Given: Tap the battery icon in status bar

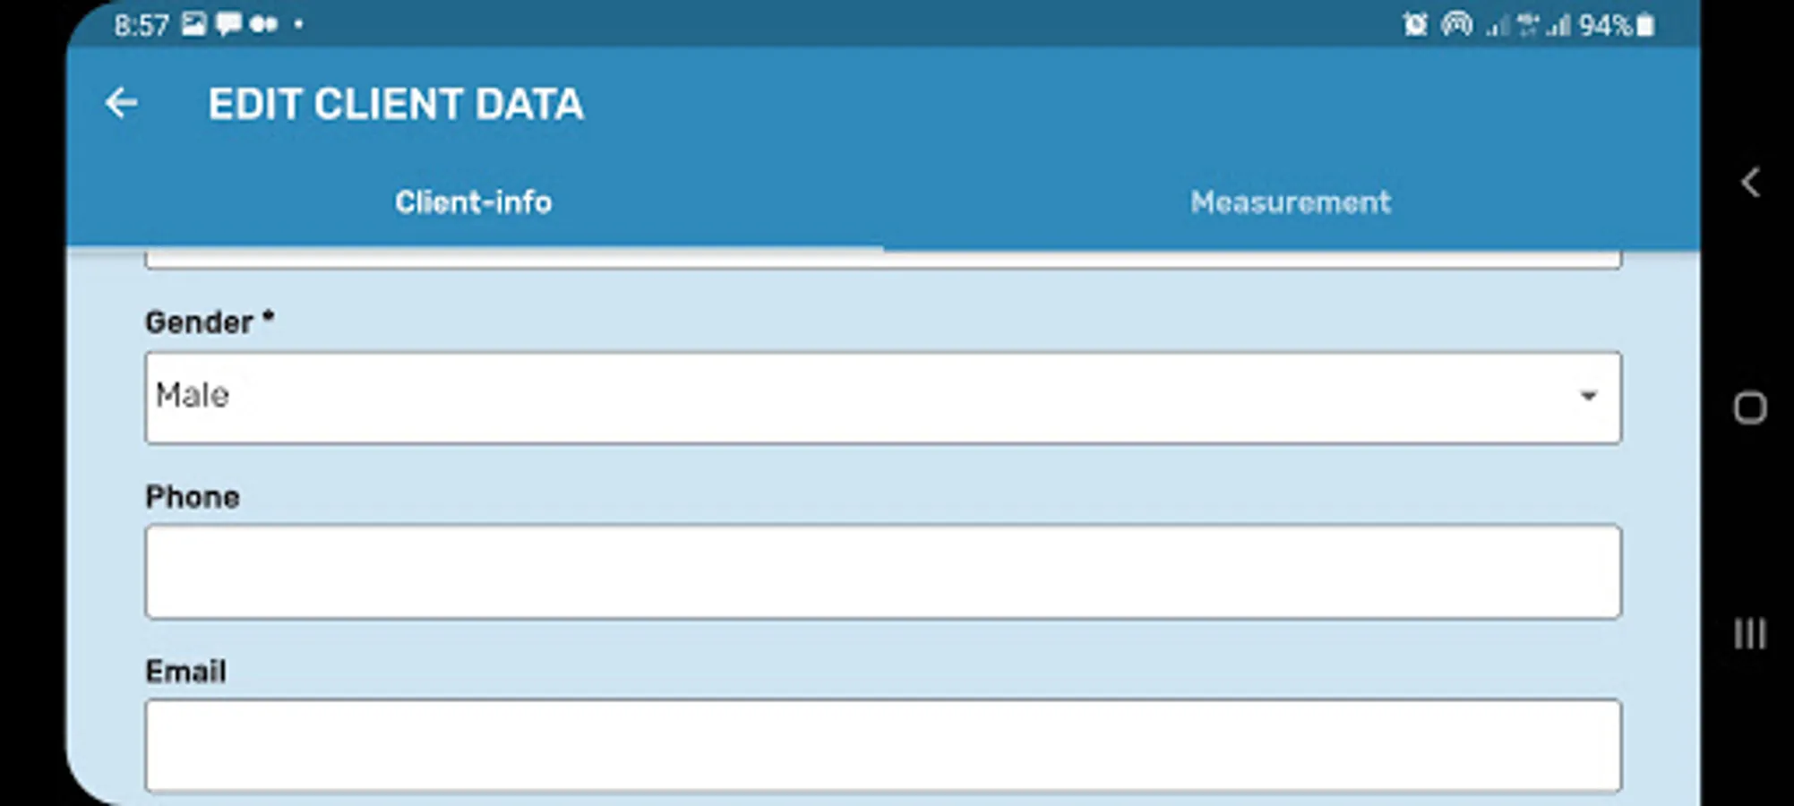Looking at the screenshot, I should coord(1645,25).
